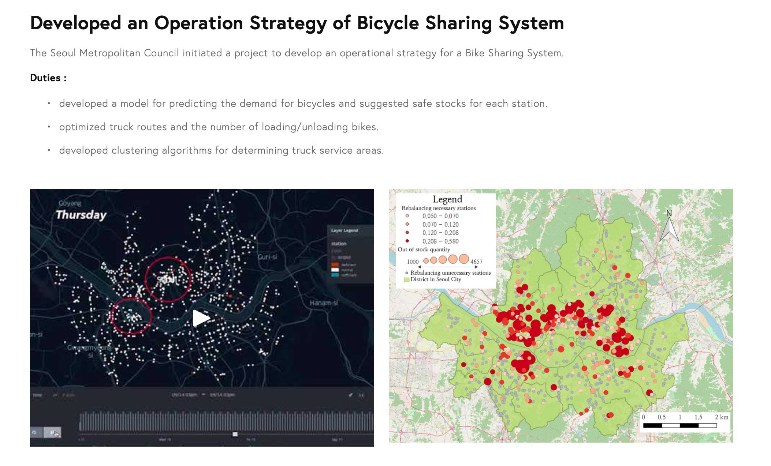Click the north arrow on the Seoul map
Viewport: 771px width, 466px height.
coord(669,226)
